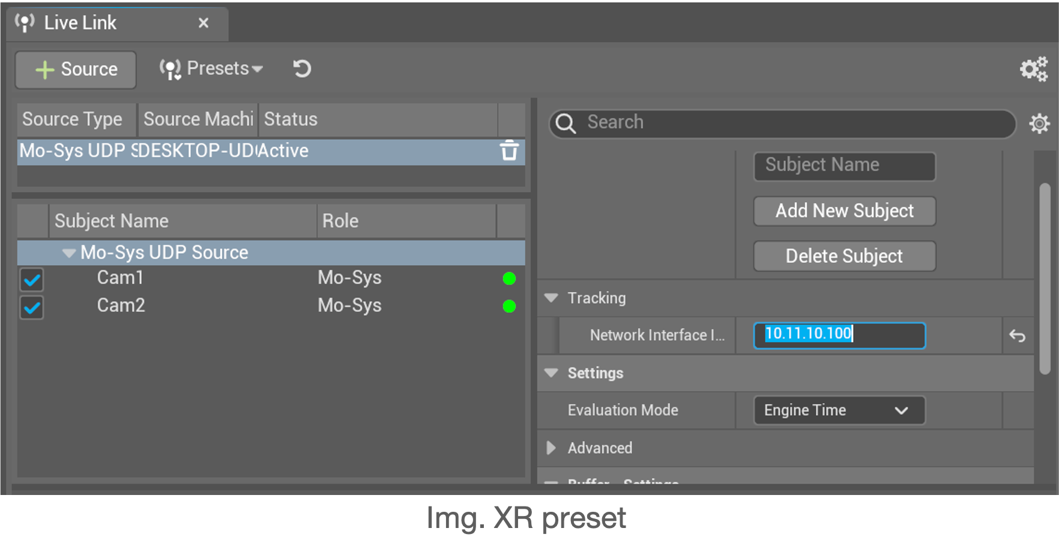This screenshot has height=555, width=1059.
Task: Expand the Advanced section
Action: [551, 448]
